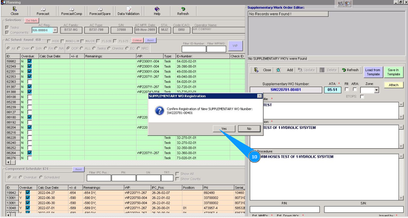The height and width of the screenshot is (218, 408).
Task: Restore the Planning window
Action: [400, 2]
